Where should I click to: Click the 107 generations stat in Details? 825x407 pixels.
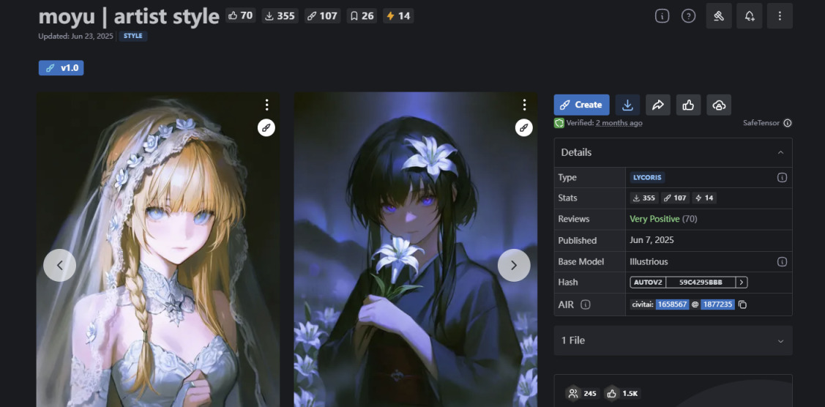(x=676, y=198)
